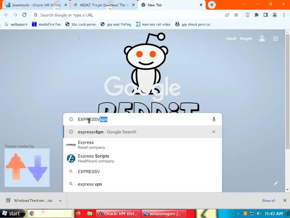Click the share page icon in the address bar
Image resolution: width=290 pixels, height=218 pixels.
click(x=227, y=15)
